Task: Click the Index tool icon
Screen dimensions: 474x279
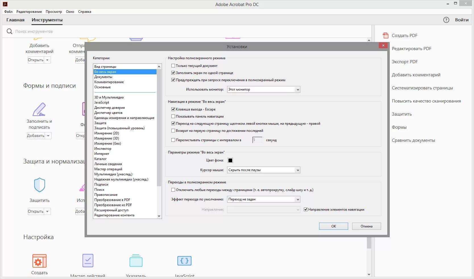Action: click(136, 260)
